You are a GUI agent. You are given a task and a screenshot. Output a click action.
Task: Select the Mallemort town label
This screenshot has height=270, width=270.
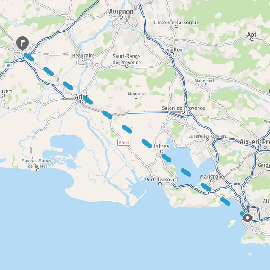click(205, 81)
